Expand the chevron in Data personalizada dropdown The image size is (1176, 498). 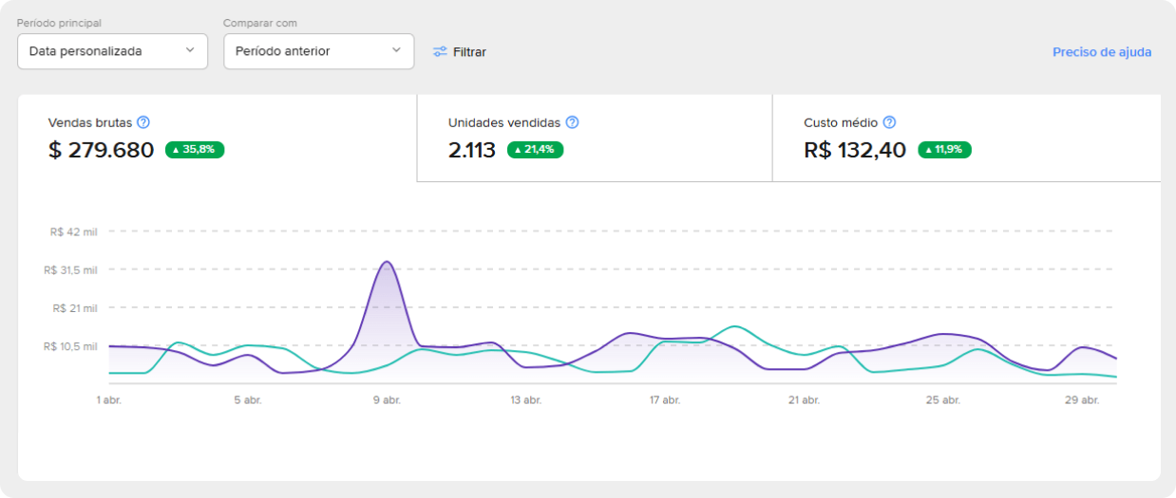coord(190,50)
